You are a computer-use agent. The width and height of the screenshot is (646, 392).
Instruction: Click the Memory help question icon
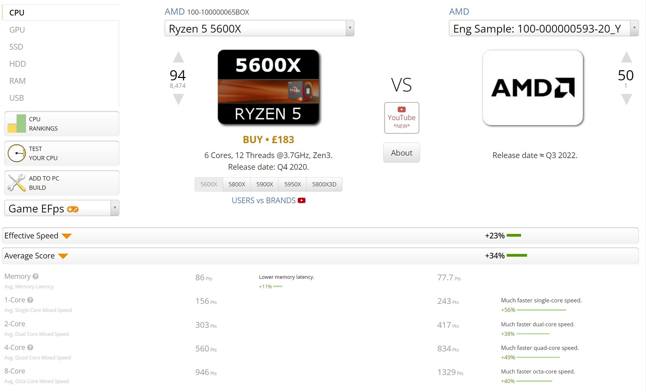pos(36,276)
